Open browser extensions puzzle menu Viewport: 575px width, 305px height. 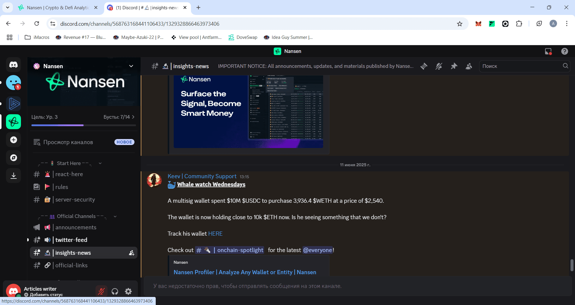coord(519,24)
